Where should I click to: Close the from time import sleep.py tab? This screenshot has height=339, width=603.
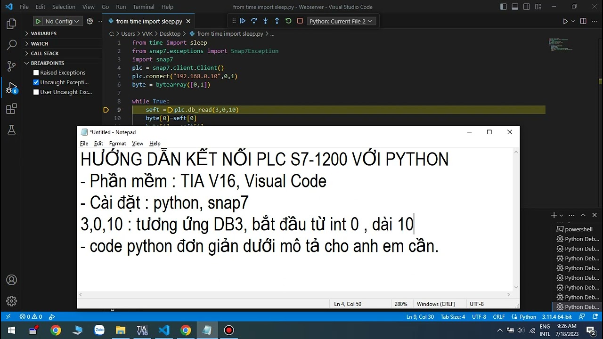click(x=188, y=21)
